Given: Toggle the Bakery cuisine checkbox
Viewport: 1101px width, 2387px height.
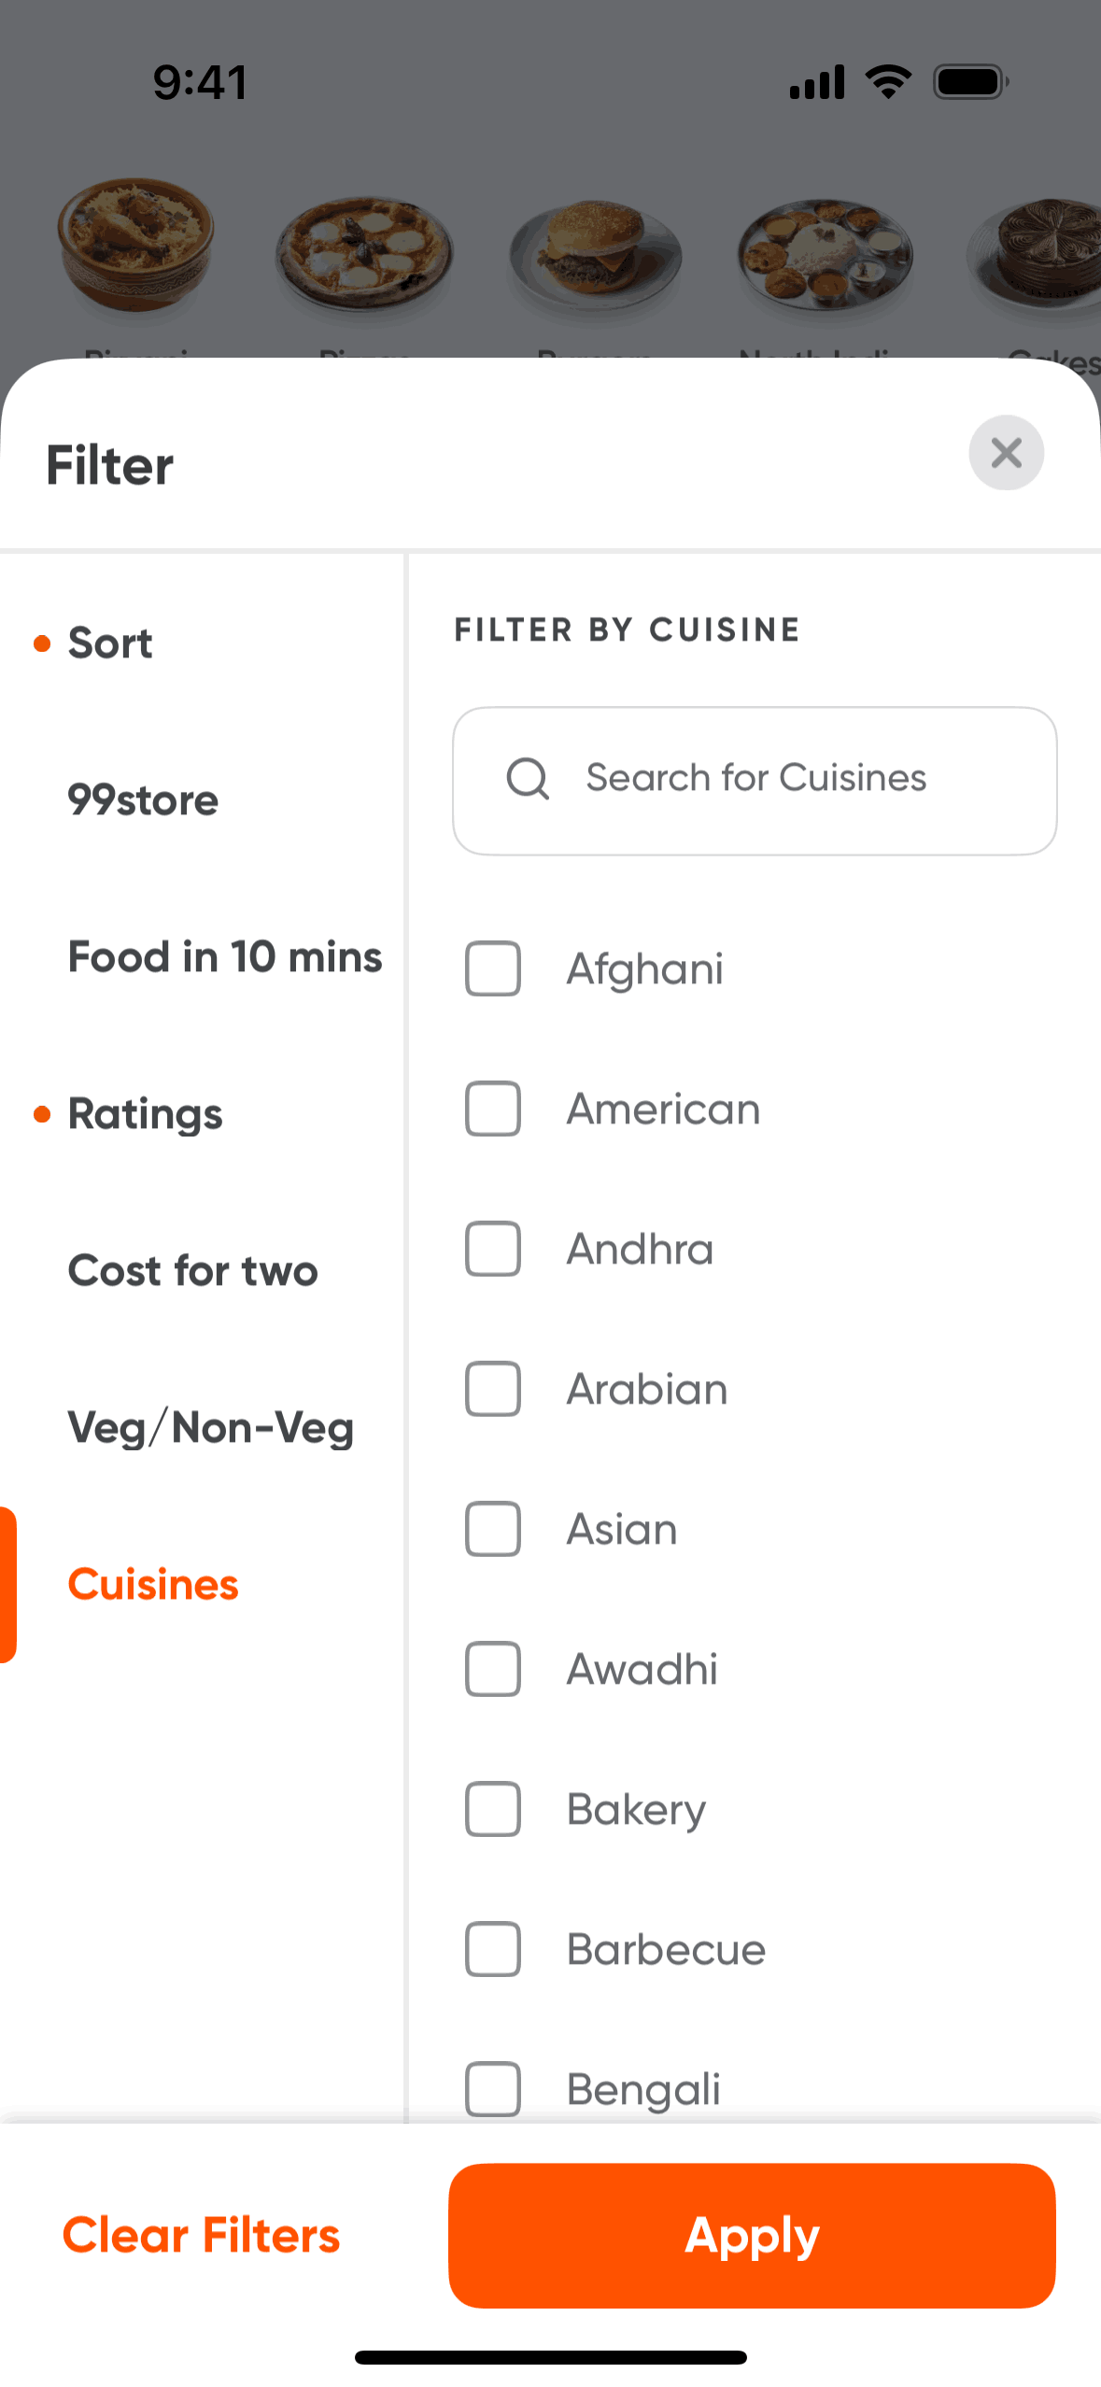Looking at the screenshot, I should (493, 1809).
